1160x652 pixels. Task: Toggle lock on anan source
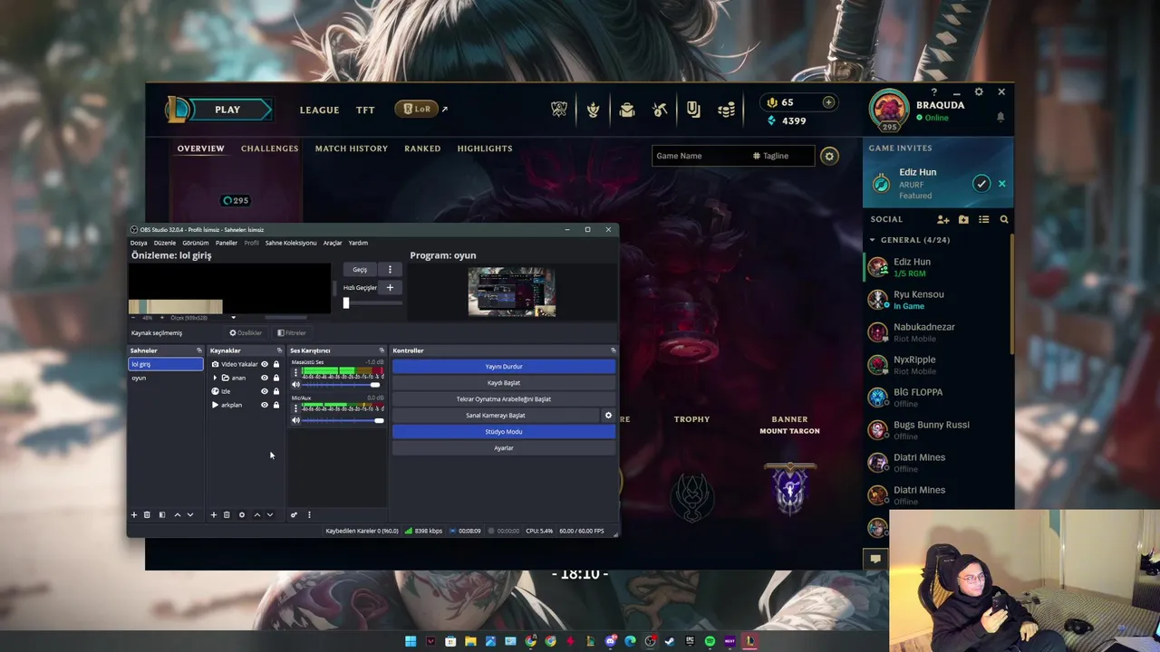(x=276, y=378)
